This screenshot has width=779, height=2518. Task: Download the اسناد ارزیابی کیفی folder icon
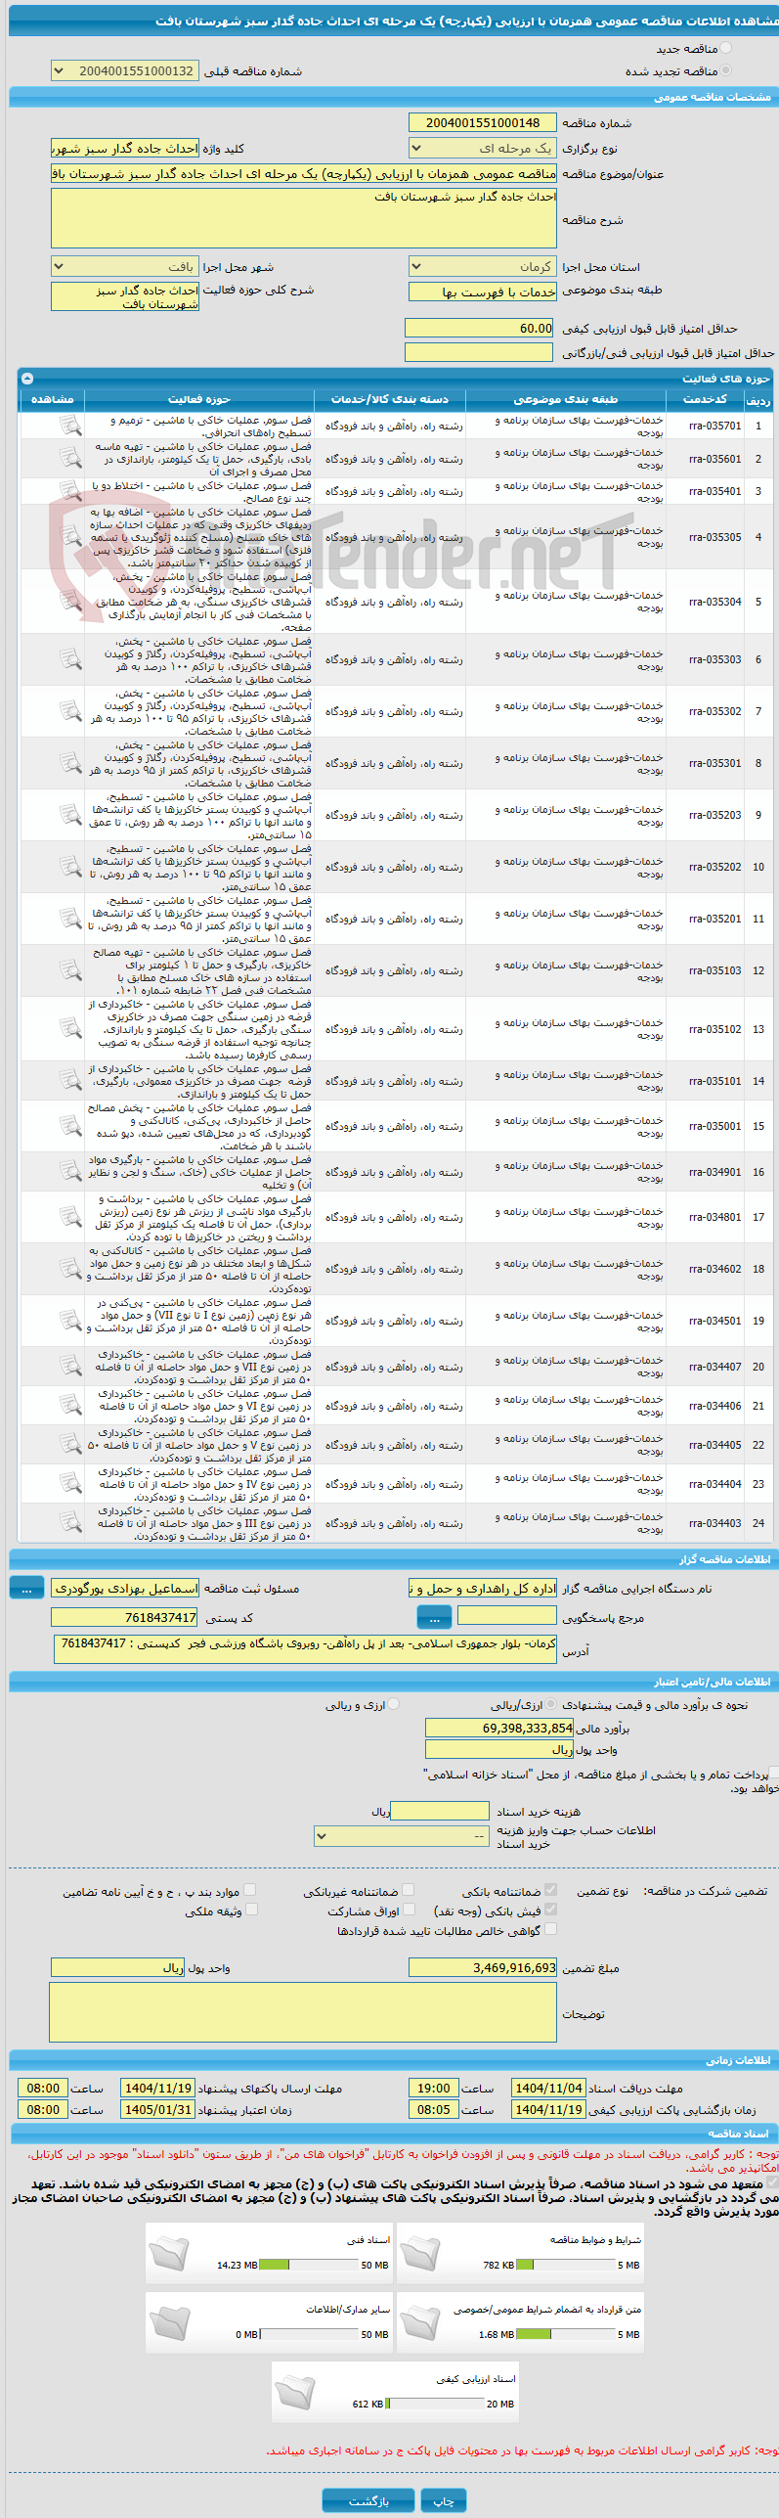(295, 2392)
